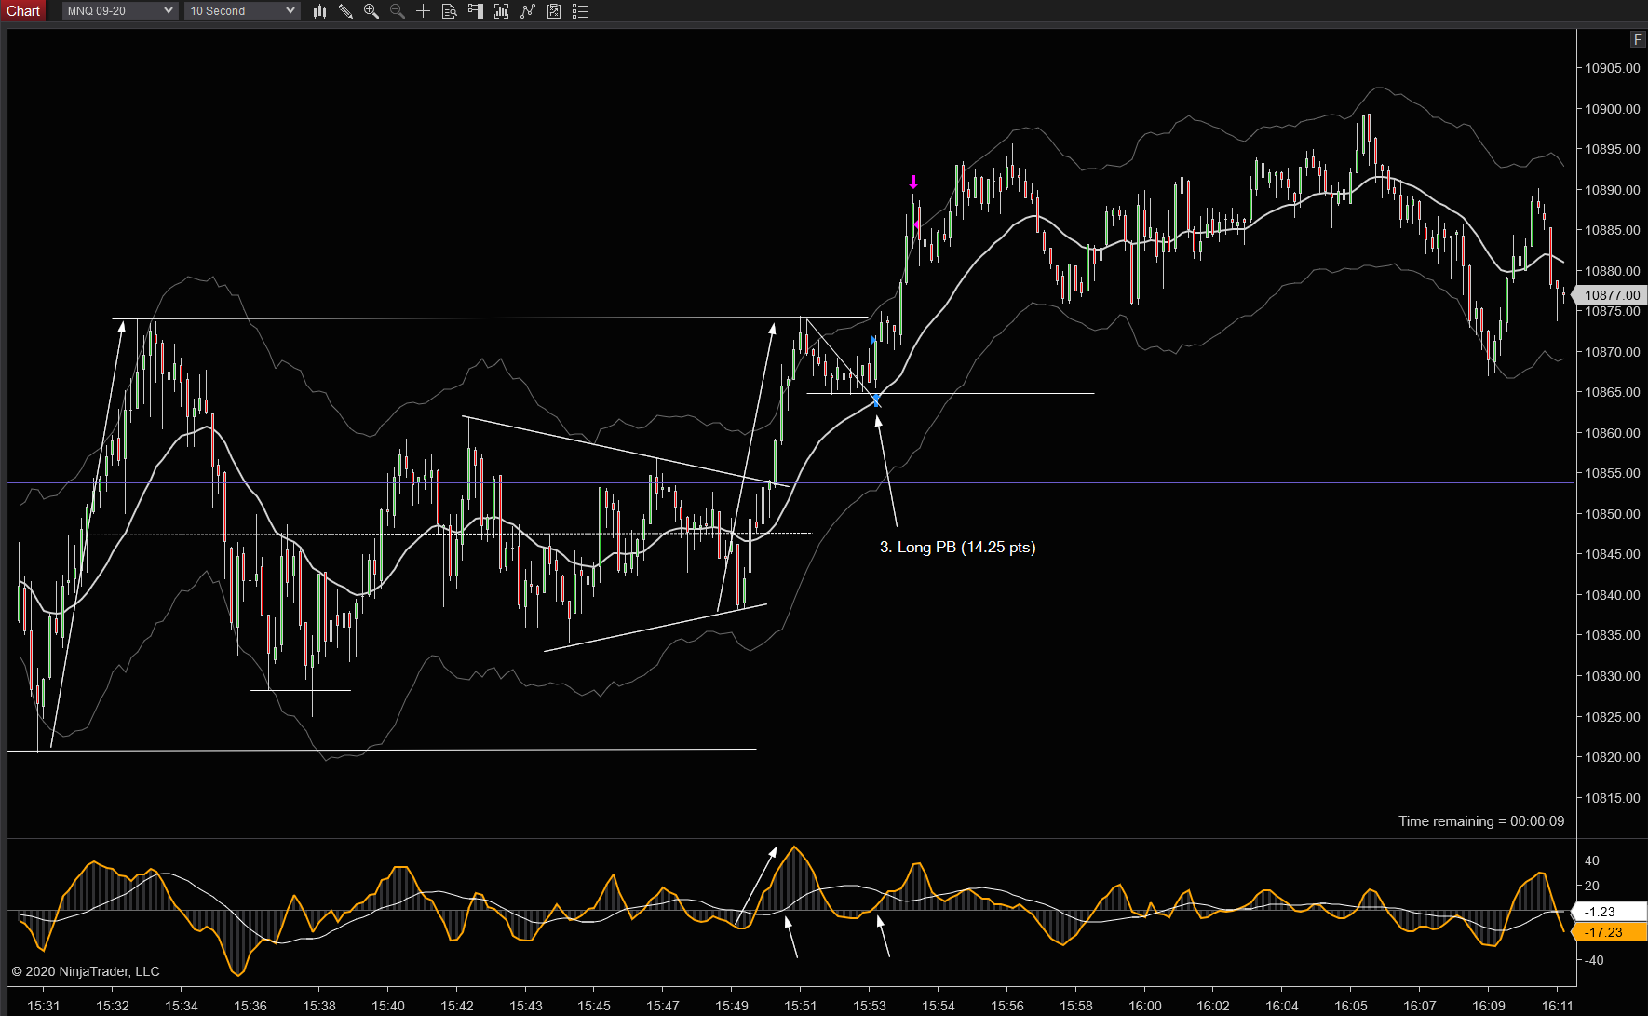Click the 10890.00 price axis label
1648x1016 pixels.
pyautogui.click(x=1613, y=190)
